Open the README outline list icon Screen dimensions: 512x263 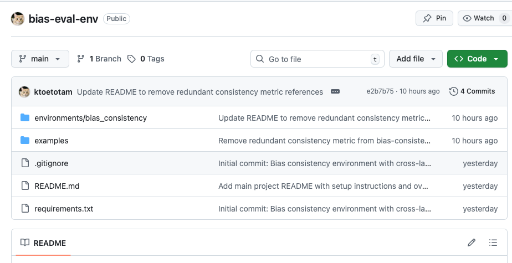[493, 243]
